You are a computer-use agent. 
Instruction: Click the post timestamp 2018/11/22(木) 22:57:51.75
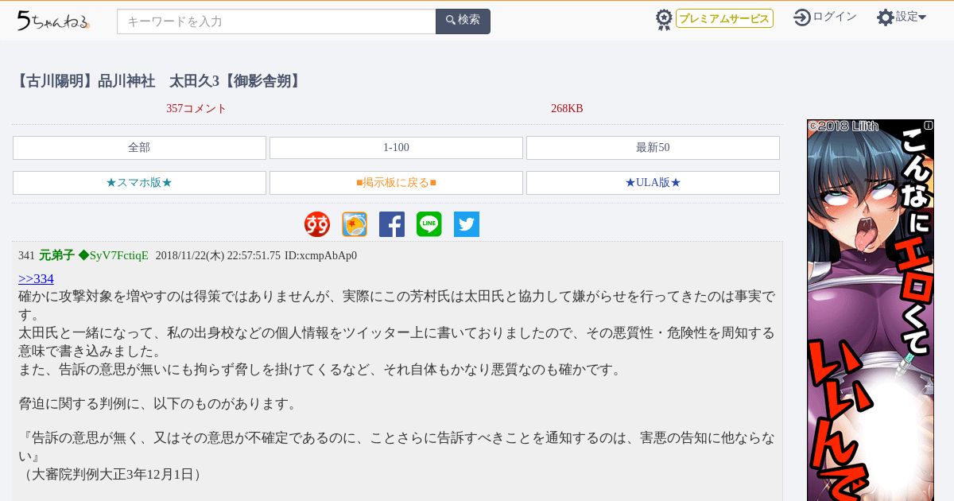(x=218, y=255)
